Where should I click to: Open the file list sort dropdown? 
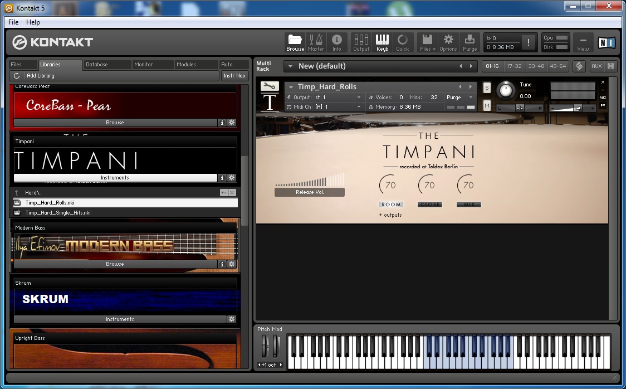(223, 192)
